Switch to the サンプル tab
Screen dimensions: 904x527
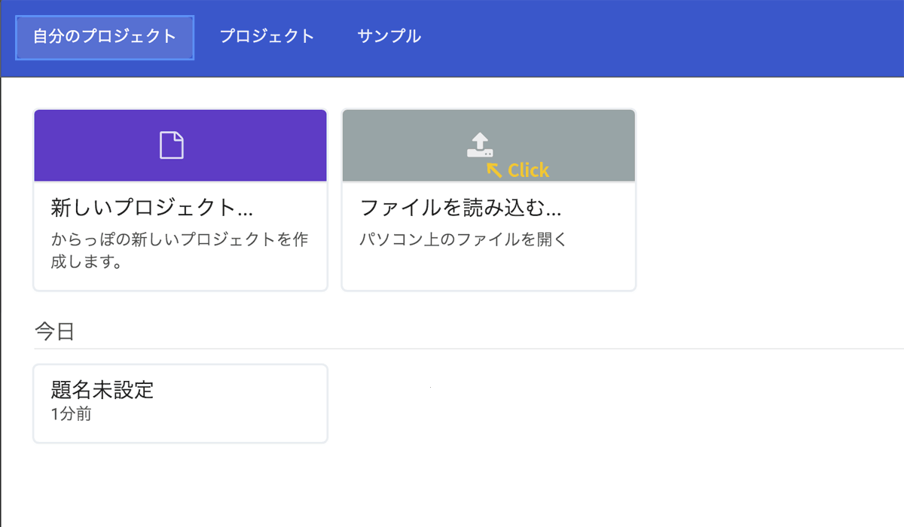pos(388,35)
